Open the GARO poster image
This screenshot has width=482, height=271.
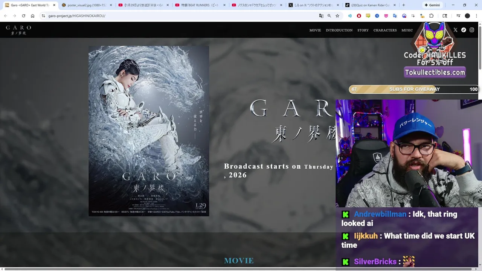pos(149,131)
